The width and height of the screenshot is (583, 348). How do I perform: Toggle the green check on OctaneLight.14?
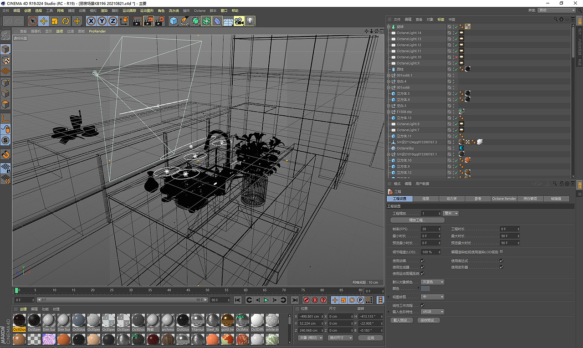click(x=455, y=33)
